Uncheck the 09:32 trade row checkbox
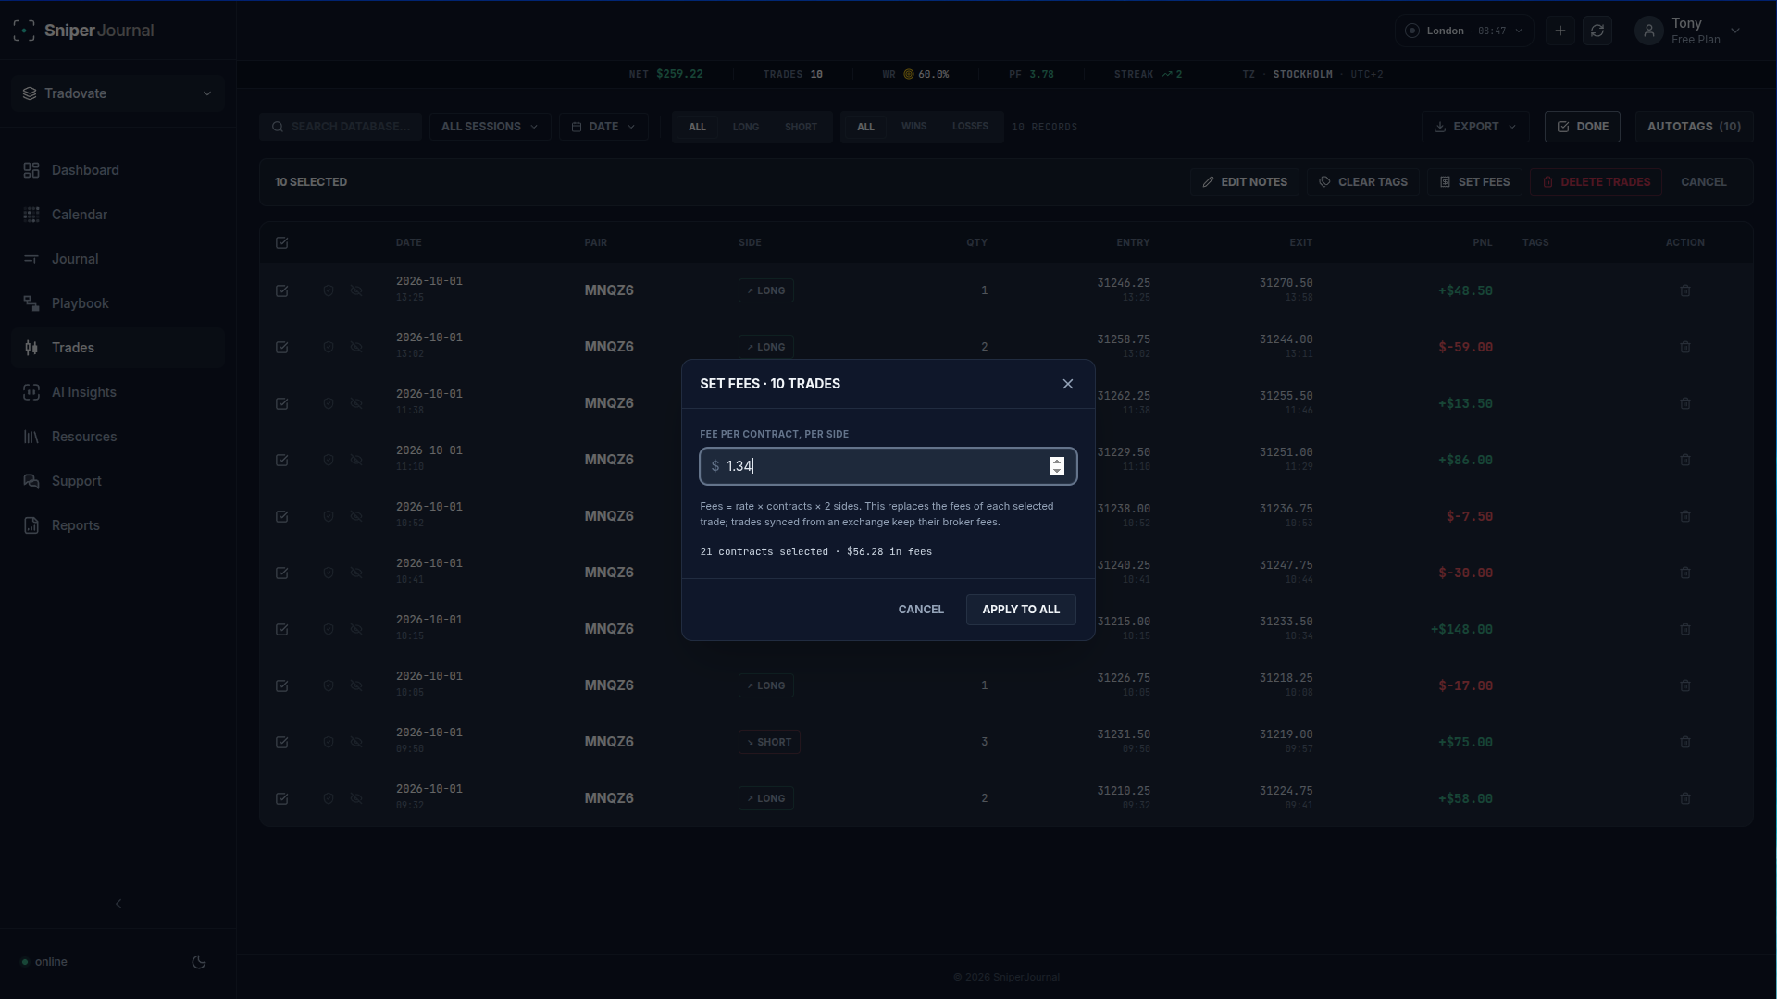1777x999 pixels. pyautogui.click(x=282, y=798)
